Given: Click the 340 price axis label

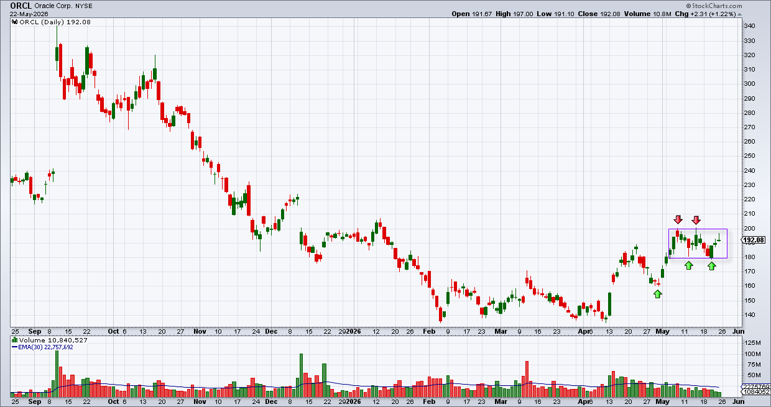Looking at the screenshot, I should point(749,26).
